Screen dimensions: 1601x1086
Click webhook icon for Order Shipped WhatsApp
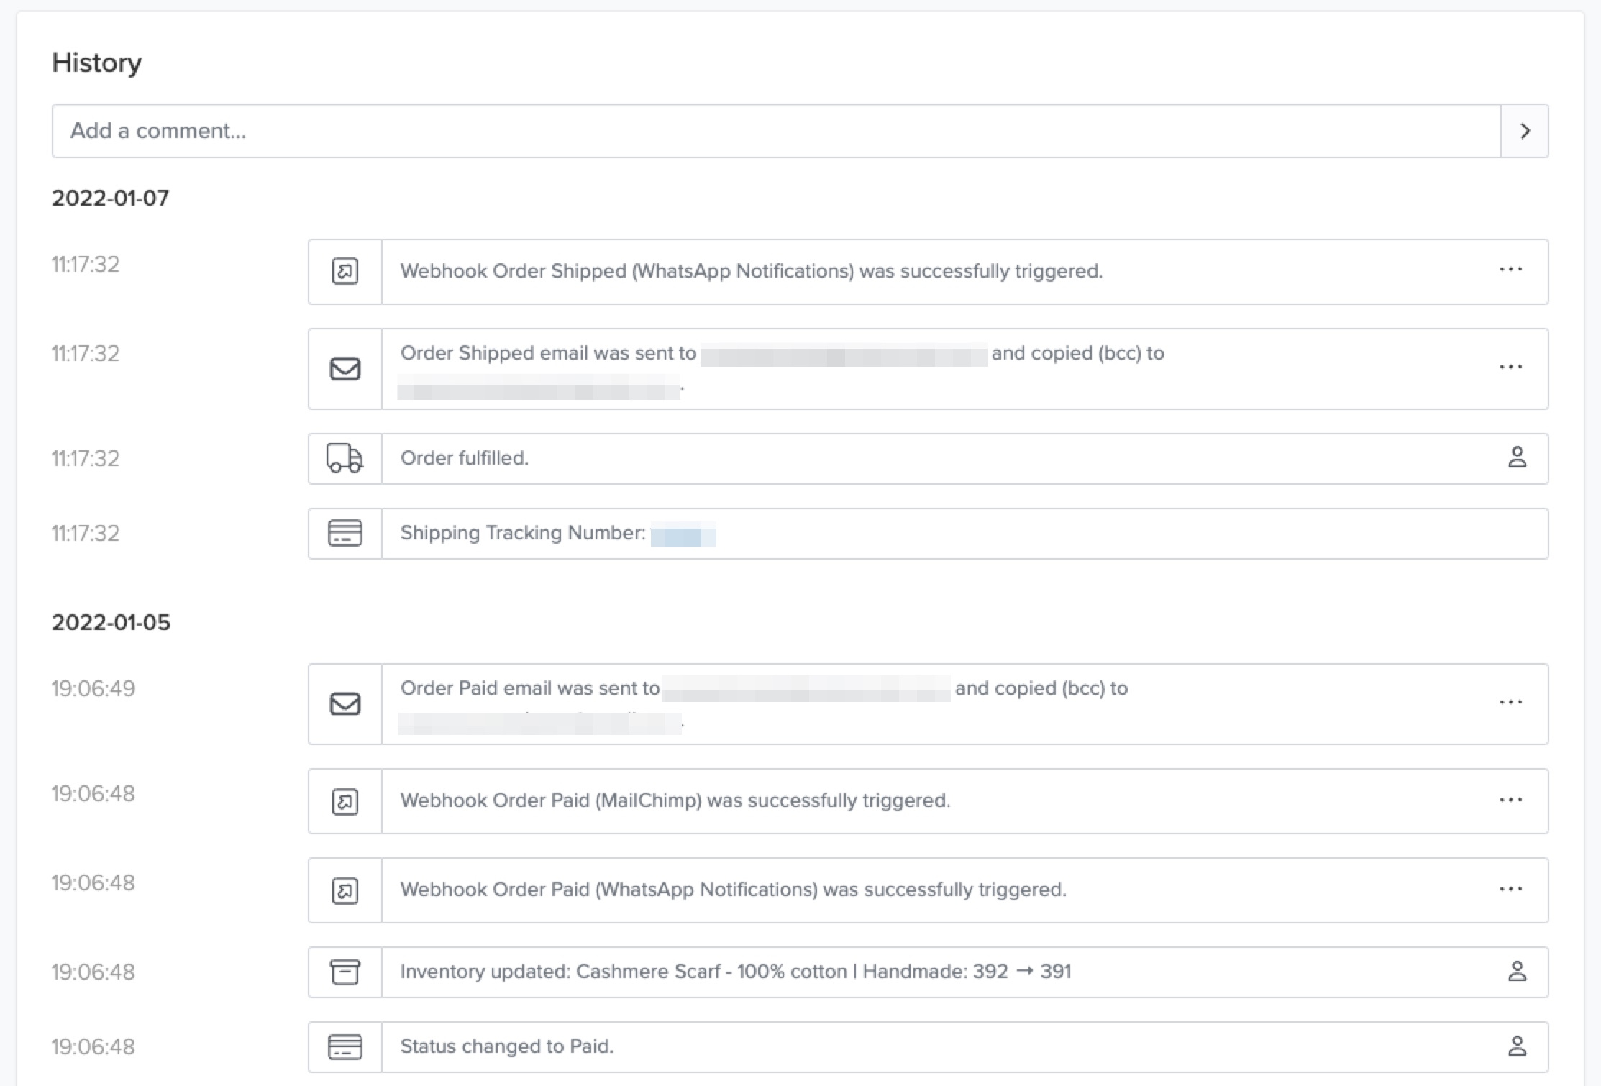point(345,272)
